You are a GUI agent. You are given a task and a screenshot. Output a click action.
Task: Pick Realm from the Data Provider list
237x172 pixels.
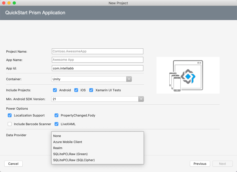[x=98, y=148]
